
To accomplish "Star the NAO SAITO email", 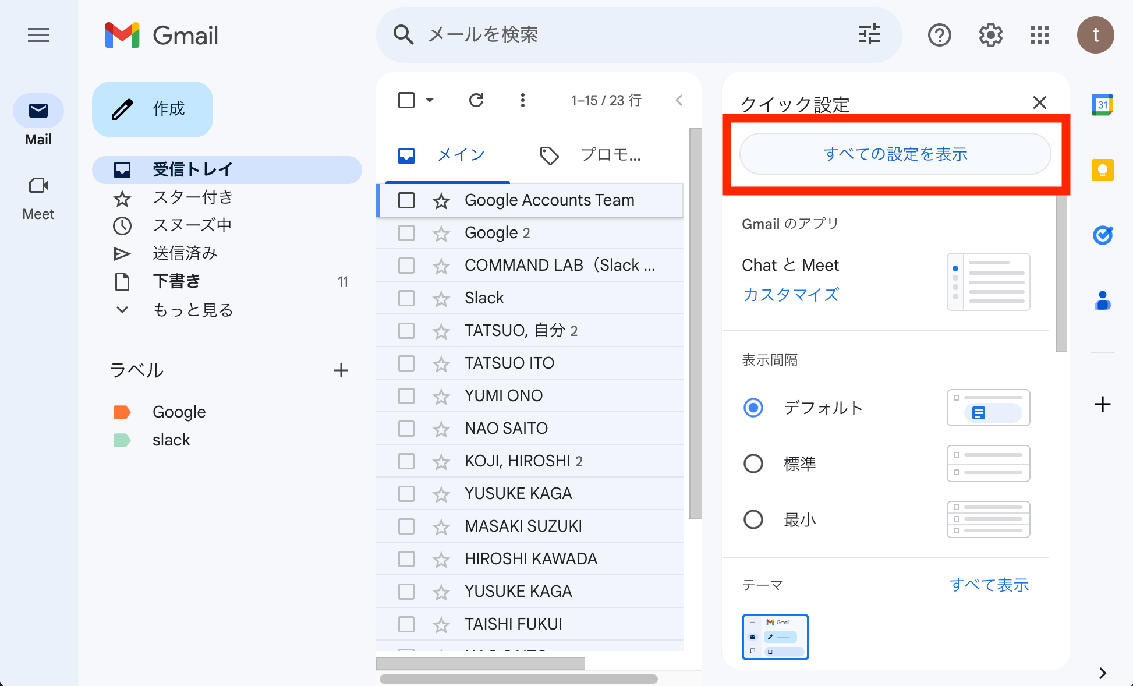I will coord(441,429).
